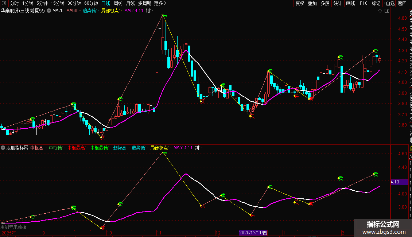Switch to 分时 intraday view
Viewport: 412px width, 237px height.
[14, 3]
